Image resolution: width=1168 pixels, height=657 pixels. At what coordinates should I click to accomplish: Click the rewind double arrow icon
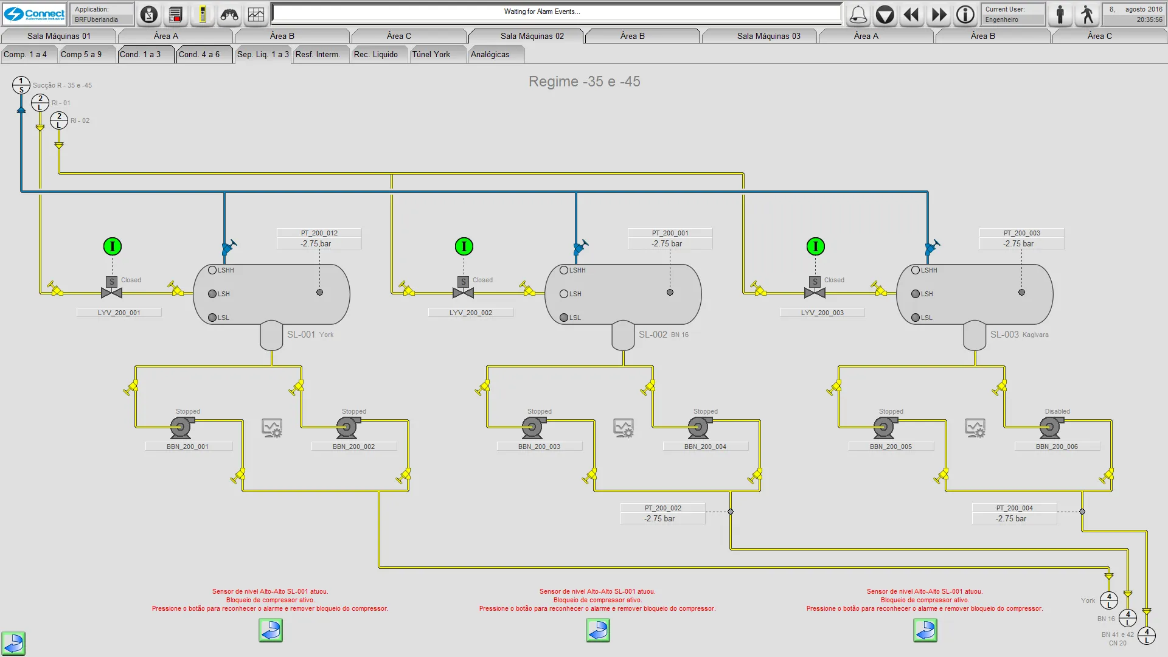[x=911, y=15]
